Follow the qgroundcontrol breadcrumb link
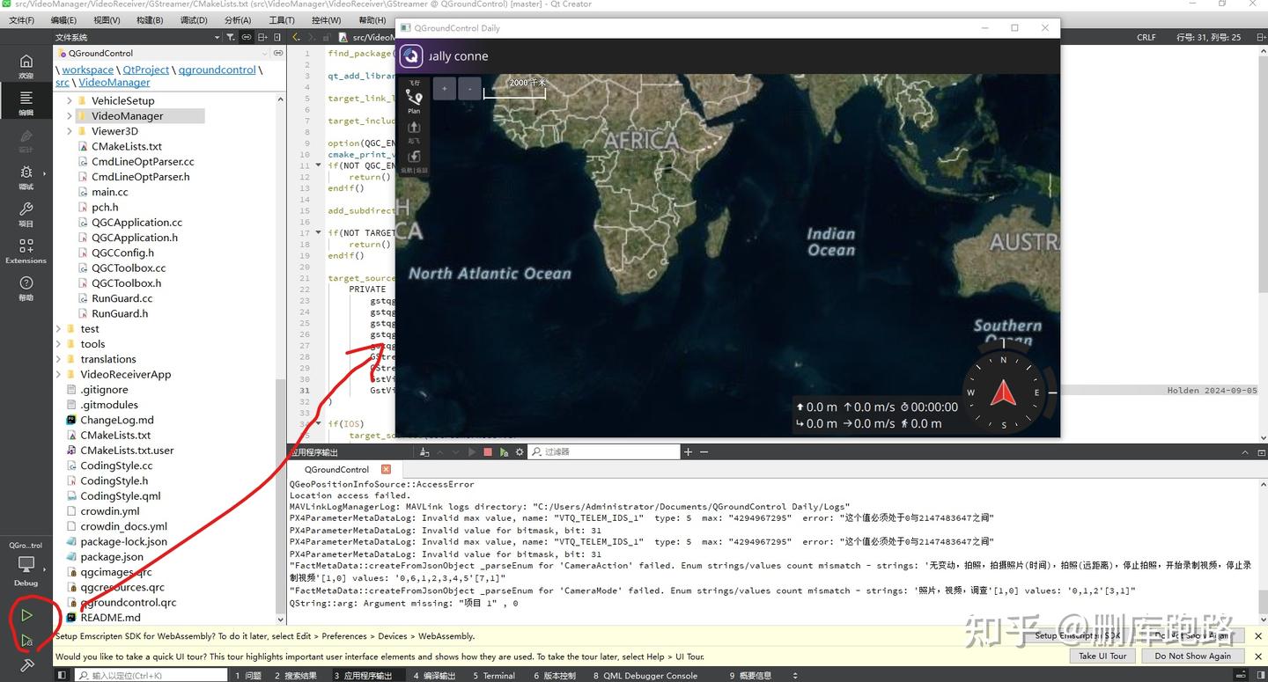Screen dimensions: 1268x682 tap(217, 70)
